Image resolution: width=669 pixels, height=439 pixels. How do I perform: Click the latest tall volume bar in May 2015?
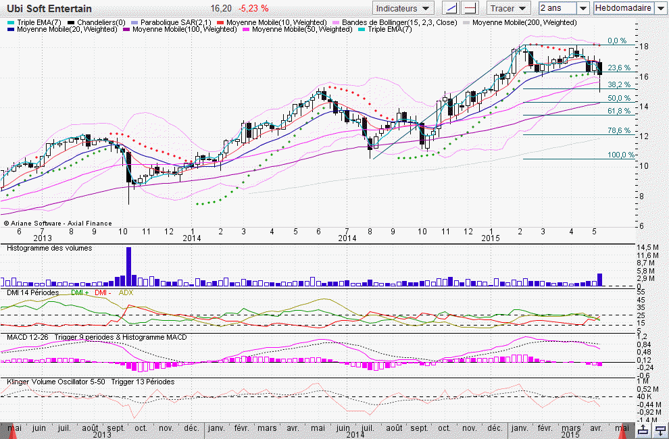(599, 280)
